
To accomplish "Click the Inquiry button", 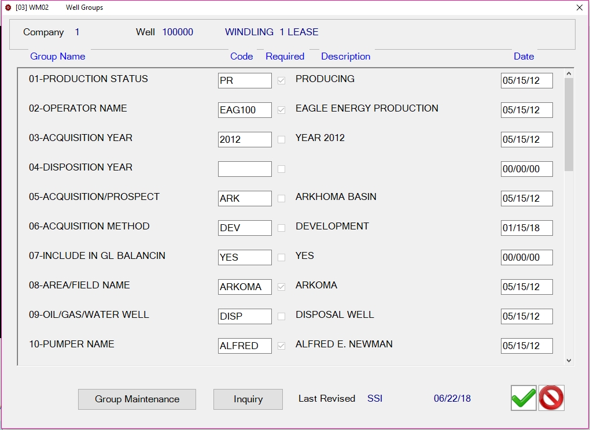I will 248,399.
